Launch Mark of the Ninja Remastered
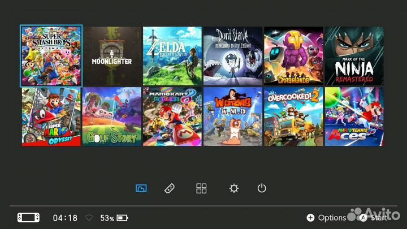 coord(354,56)
